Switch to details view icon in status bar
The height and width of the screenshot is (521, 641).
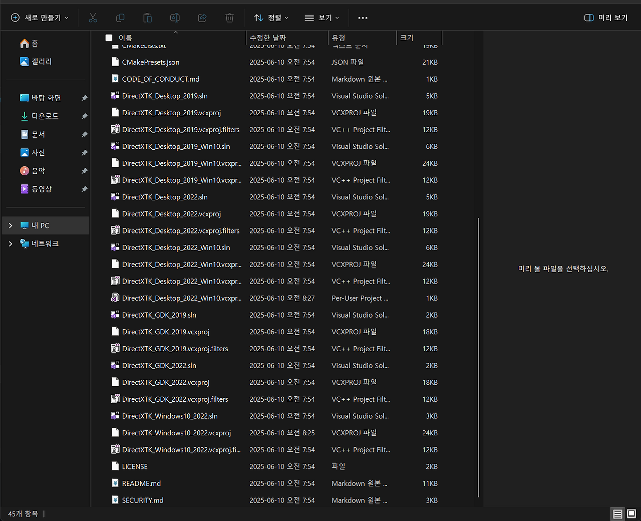click(617, 514)
